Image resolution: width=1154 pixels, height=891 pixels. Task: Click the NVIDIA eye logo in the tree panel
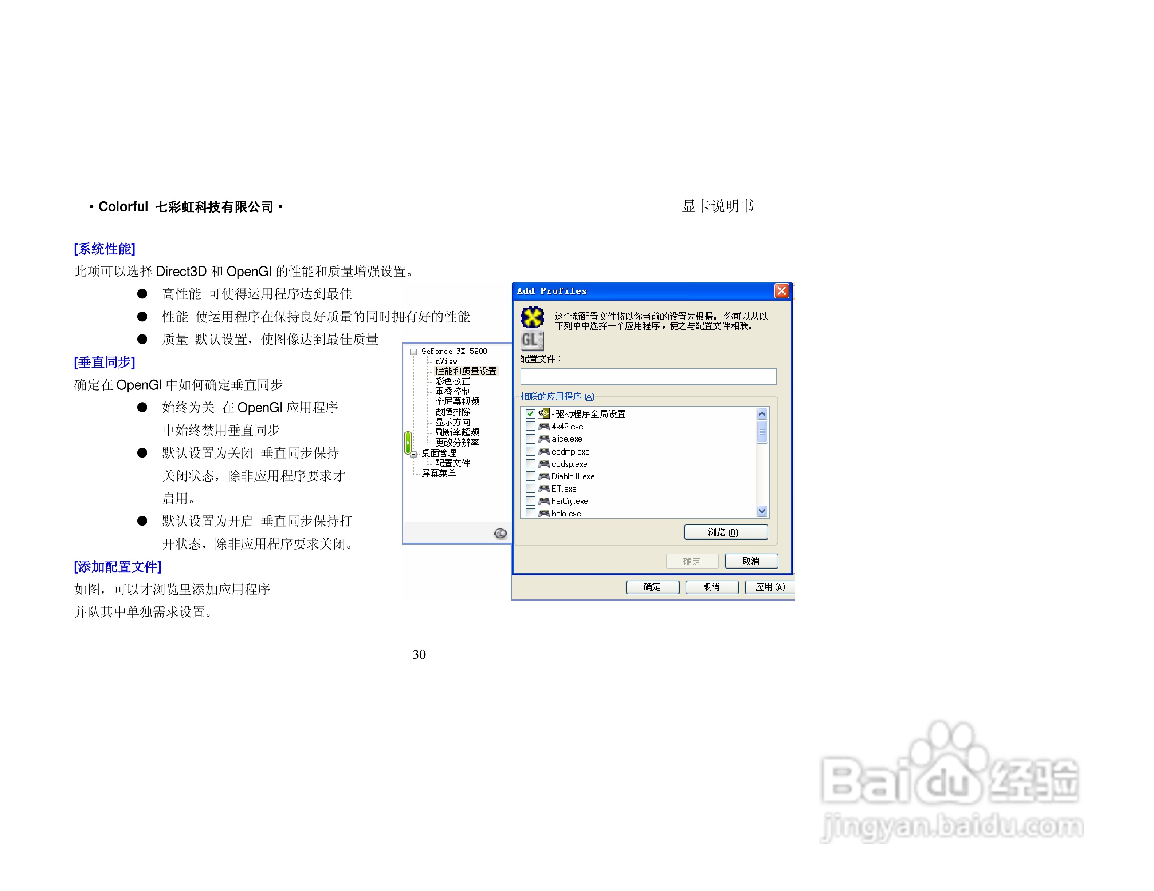coord(500,533)
